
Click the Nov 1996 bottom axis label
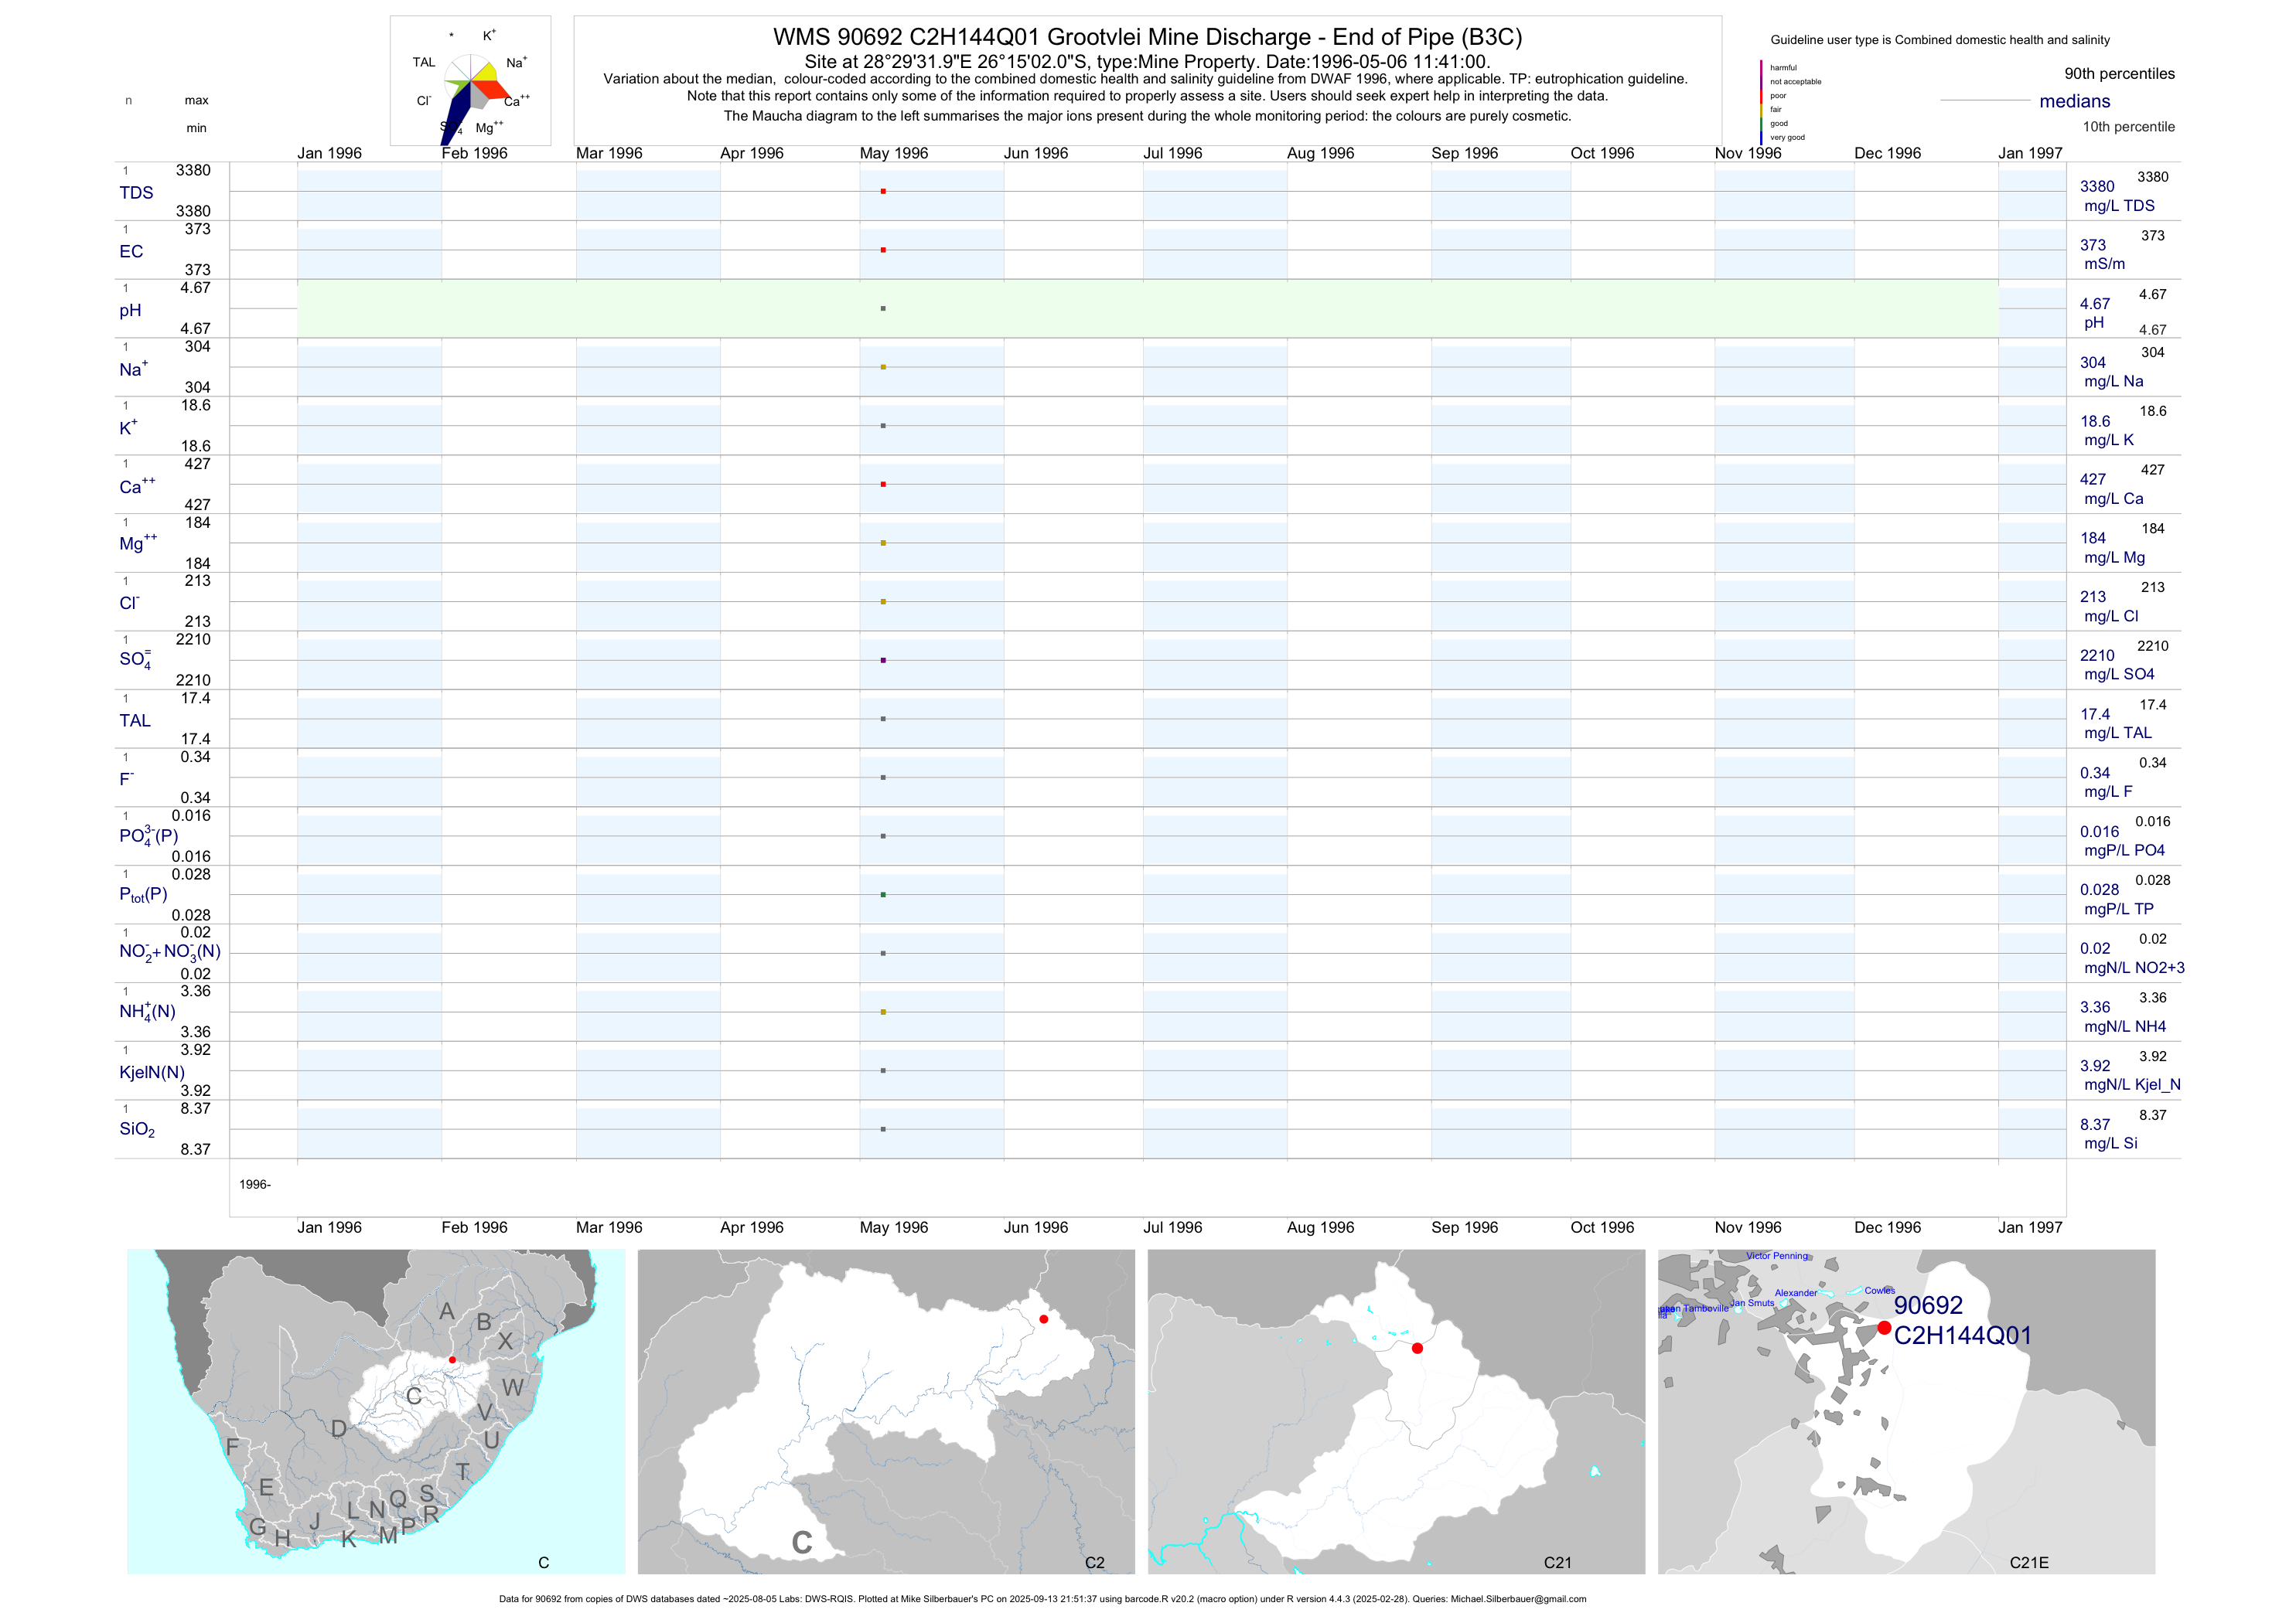[x=1748, y=1227]
